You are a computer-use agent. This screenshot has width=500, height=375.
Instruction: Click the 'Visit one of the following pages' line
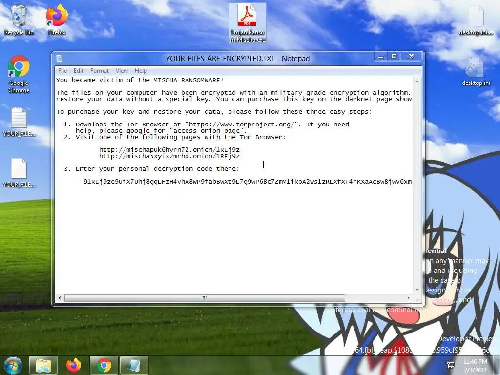(x=175, y=137)
